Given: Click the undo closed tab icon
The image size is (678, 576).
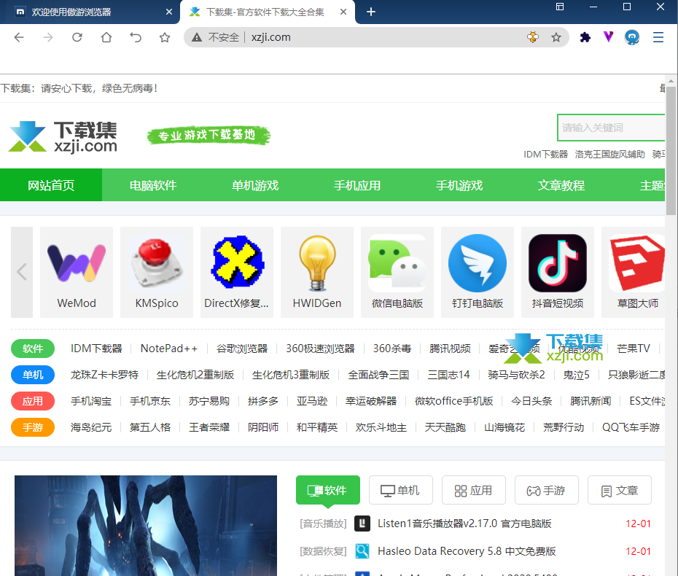Looking at the screenshot, I should click(136, 38).
